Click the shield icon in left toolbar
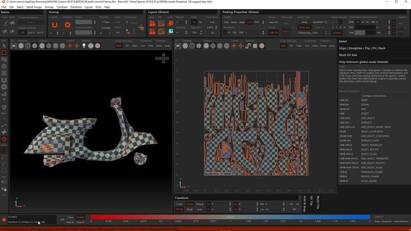The height and width of the screenshot is (231, 411). [4, 107]
